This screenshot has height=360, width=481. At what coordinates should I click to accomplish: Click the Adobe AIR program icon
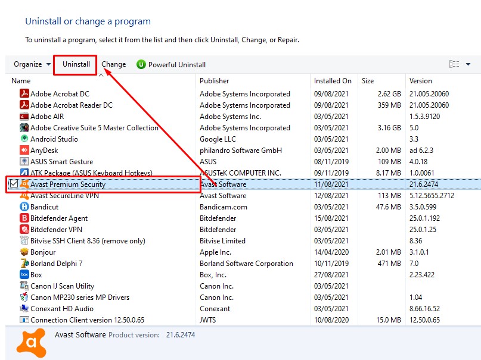(24, 116)
